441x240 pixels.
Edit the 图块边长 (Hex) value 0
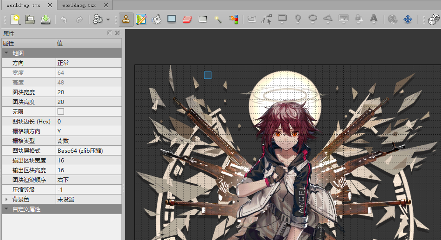click(x=89, y=122)
